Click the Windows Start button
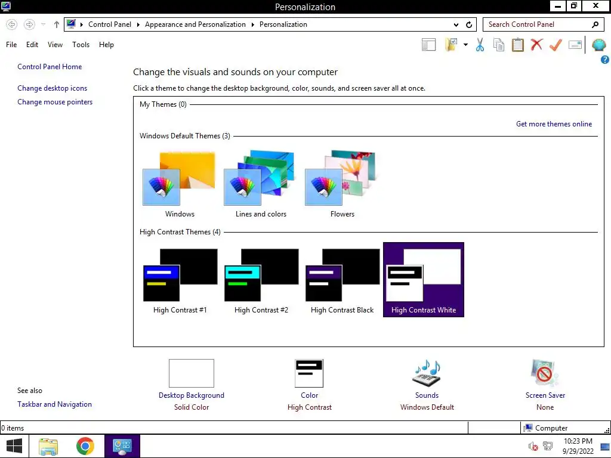Screen dimensions: 611x458 (x=14, y=446)
